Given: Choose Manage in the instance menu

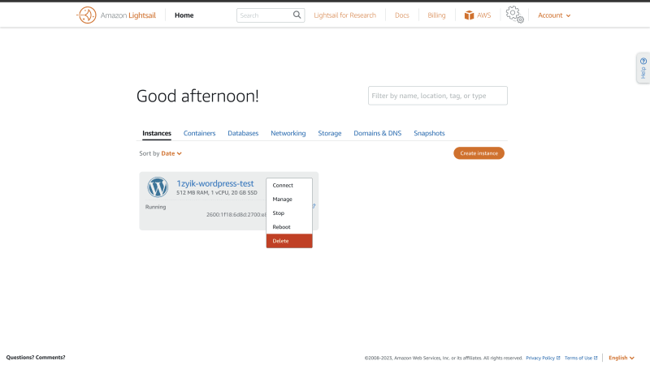Looking at the screenshot, I should (289, 199).
